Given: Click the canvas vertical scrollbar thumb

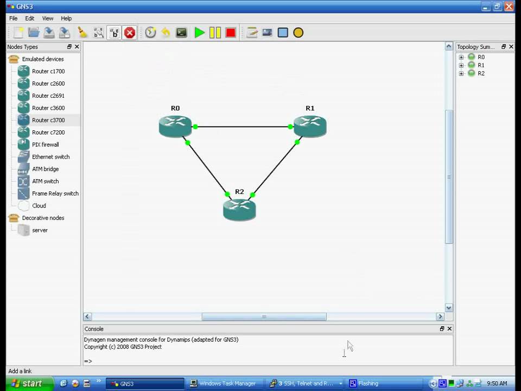Looking at the screenshot, I should (x=449, y=177).
